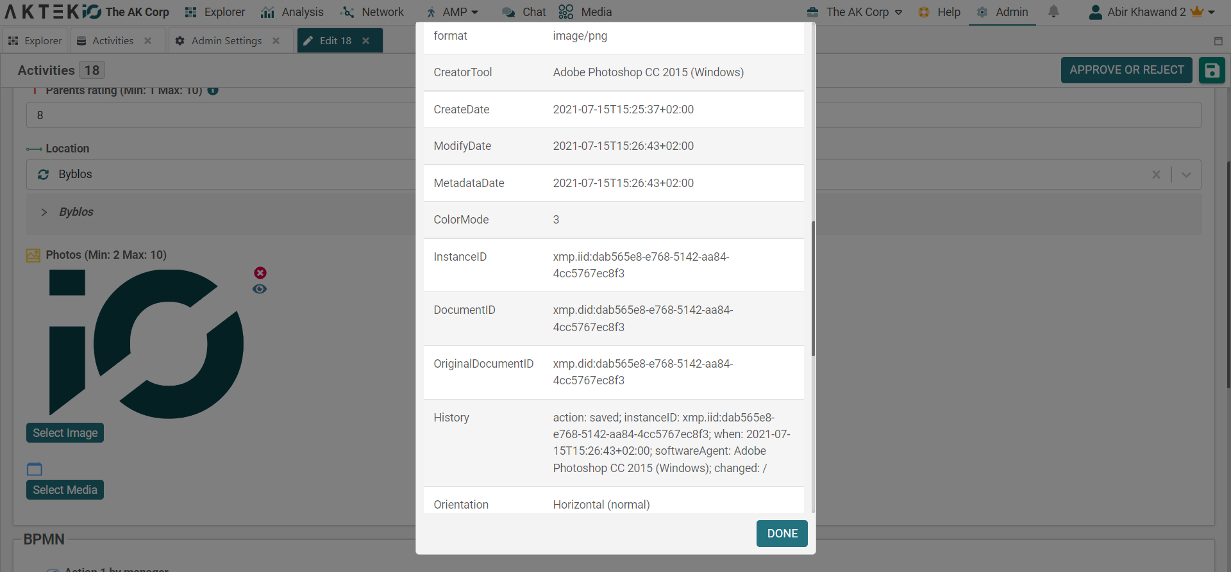Open the Abir Khawand 2 user menu

click(1152, 12)
